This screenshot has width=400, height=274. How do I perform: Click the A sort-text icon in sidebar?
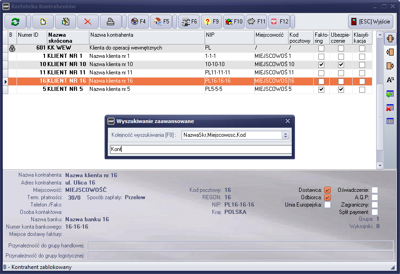click(390, 80)
